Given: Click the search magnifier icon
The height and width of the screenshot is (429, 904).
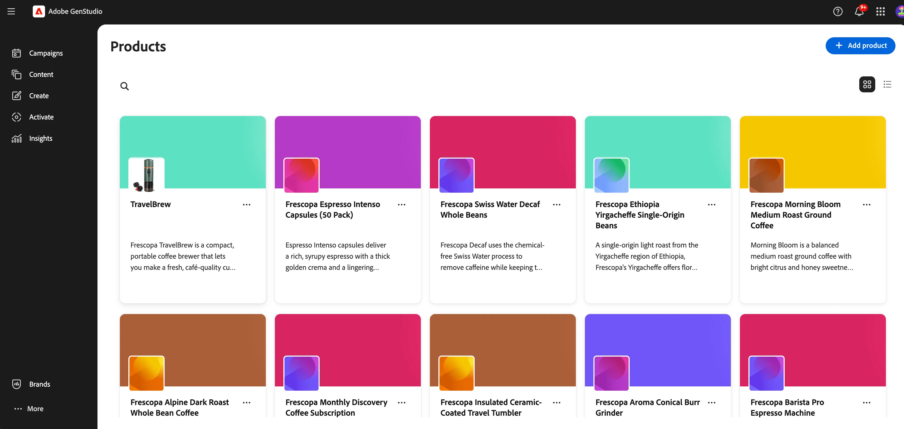Looking at the screenshot, I should click(125, 86).
